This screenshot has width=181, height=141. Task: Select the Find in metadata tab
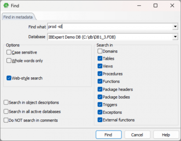[18, 17]
